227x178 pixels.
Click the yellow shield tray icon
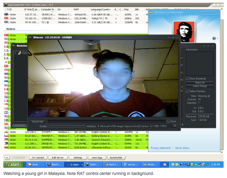pyautogui.click(x=192, y=164)
